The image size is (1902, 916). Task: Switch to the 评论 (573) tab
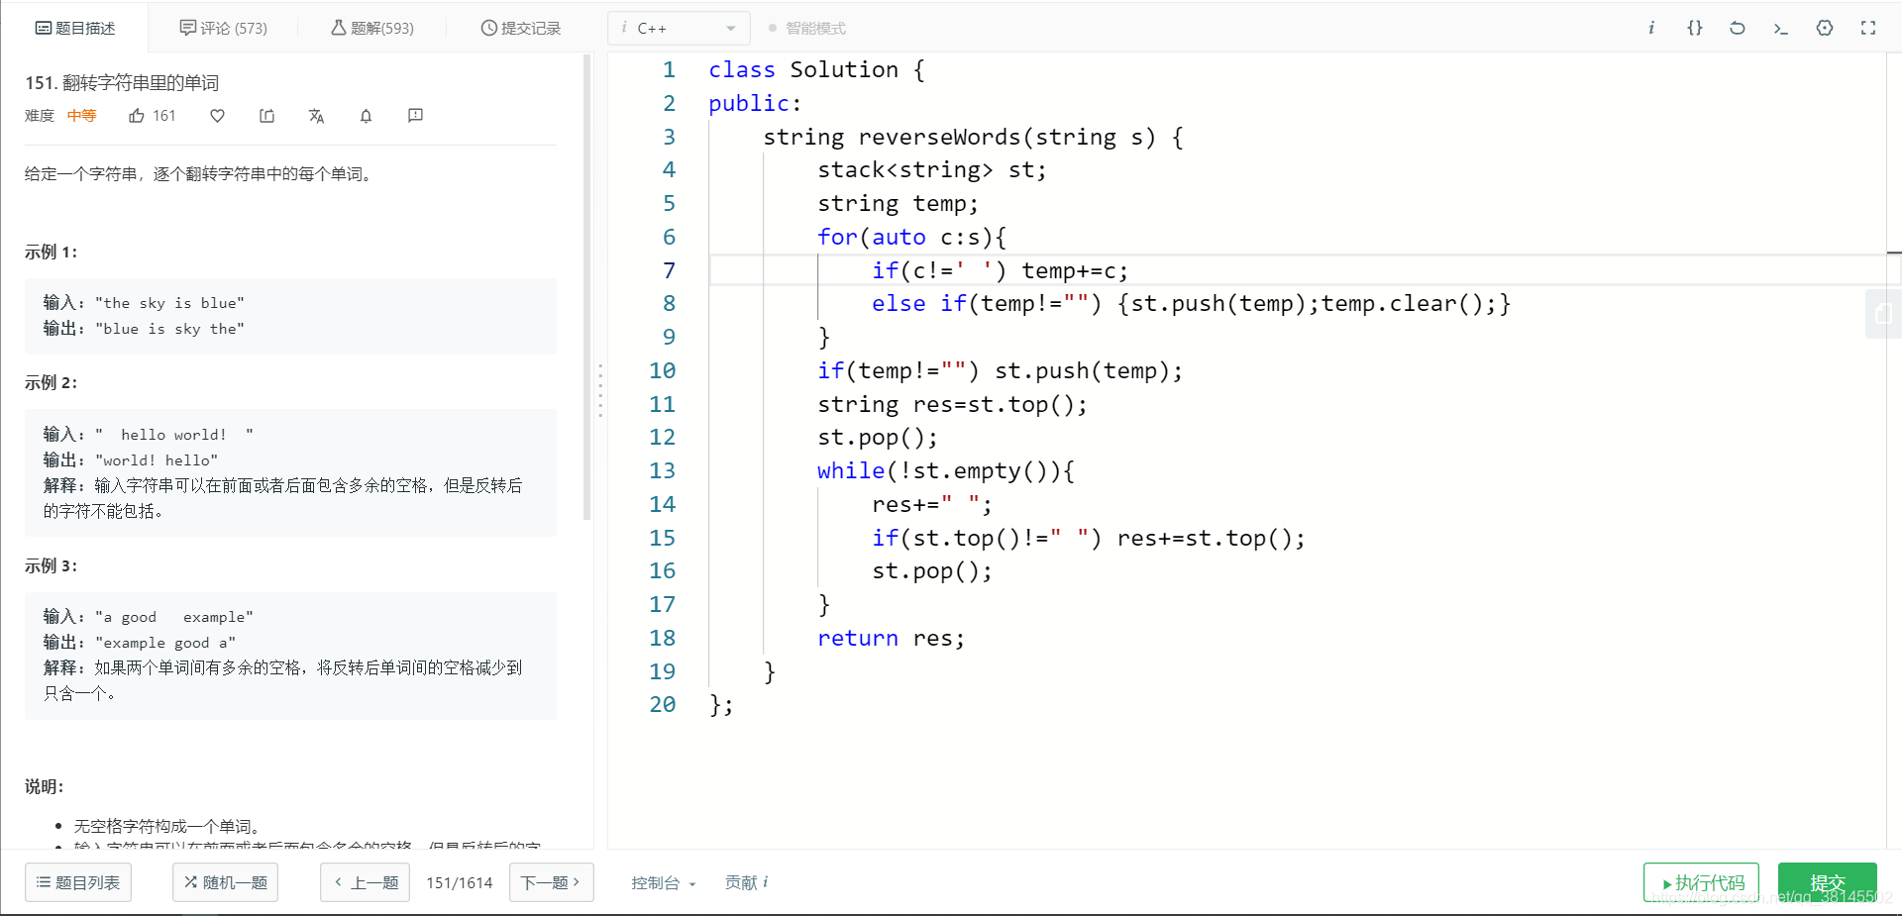224,28
